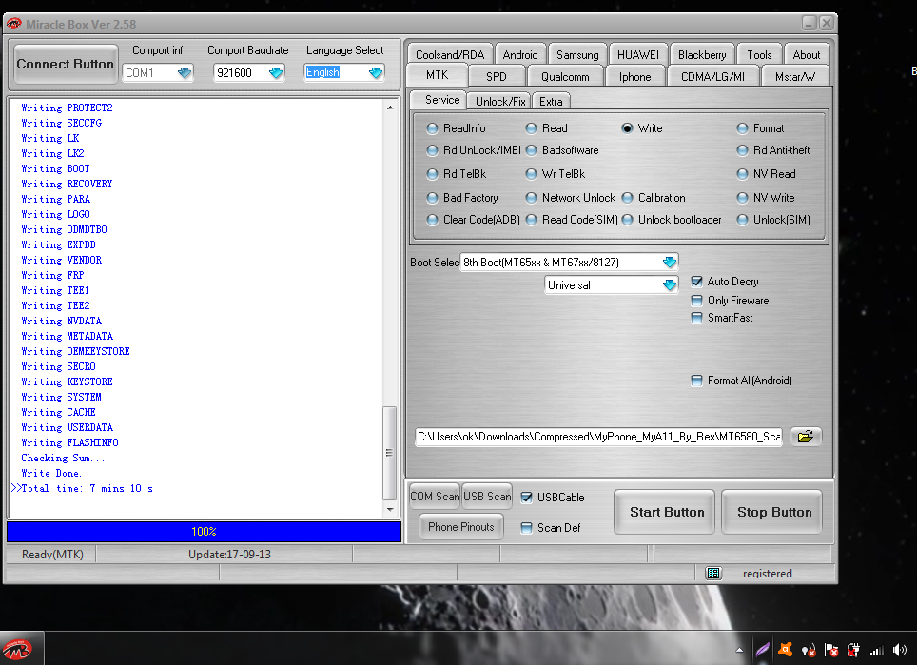This screenshot has width=917, height=665.
Task: Open the Iphone tab
Action: click(x=634, y=77)
